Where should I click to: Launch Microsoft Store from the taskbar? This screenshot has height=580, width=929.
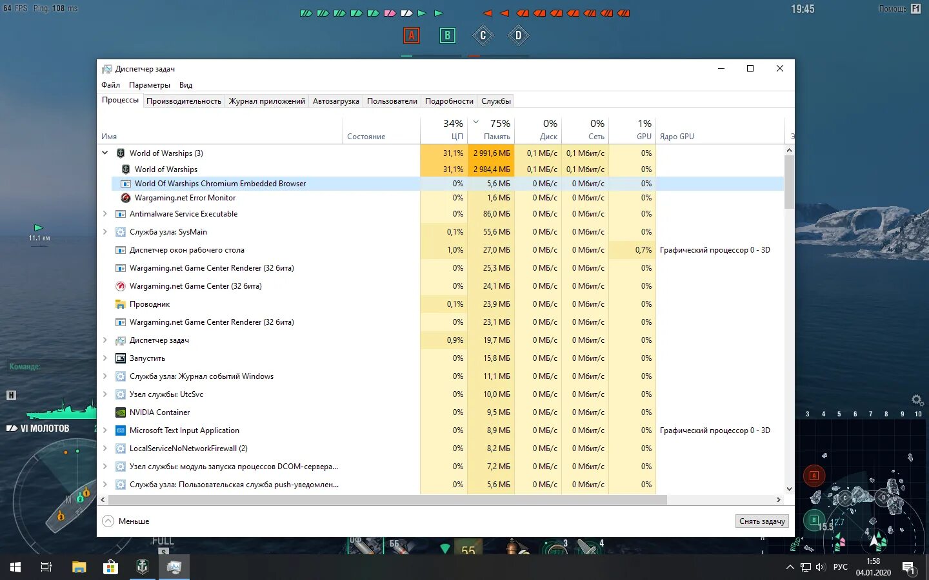110,567
